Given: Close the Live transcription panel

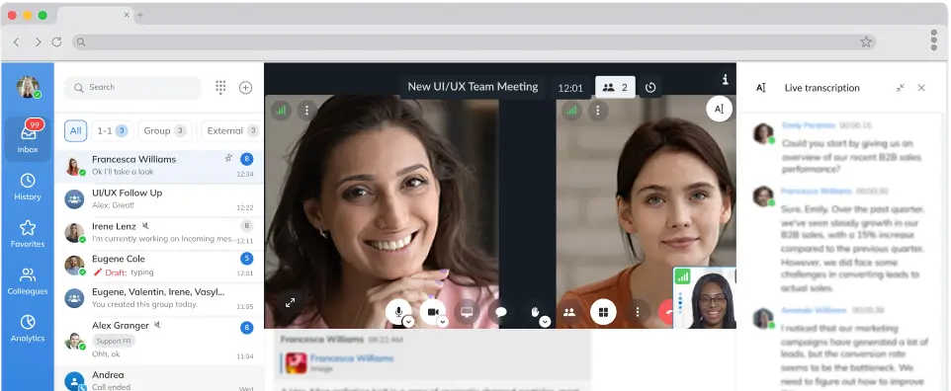Looking at the screenshot, I should click(x=921, y=88).
